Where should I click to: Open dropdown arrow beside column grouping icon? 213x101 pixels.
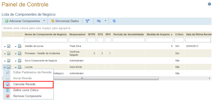[x=105, y=21]
